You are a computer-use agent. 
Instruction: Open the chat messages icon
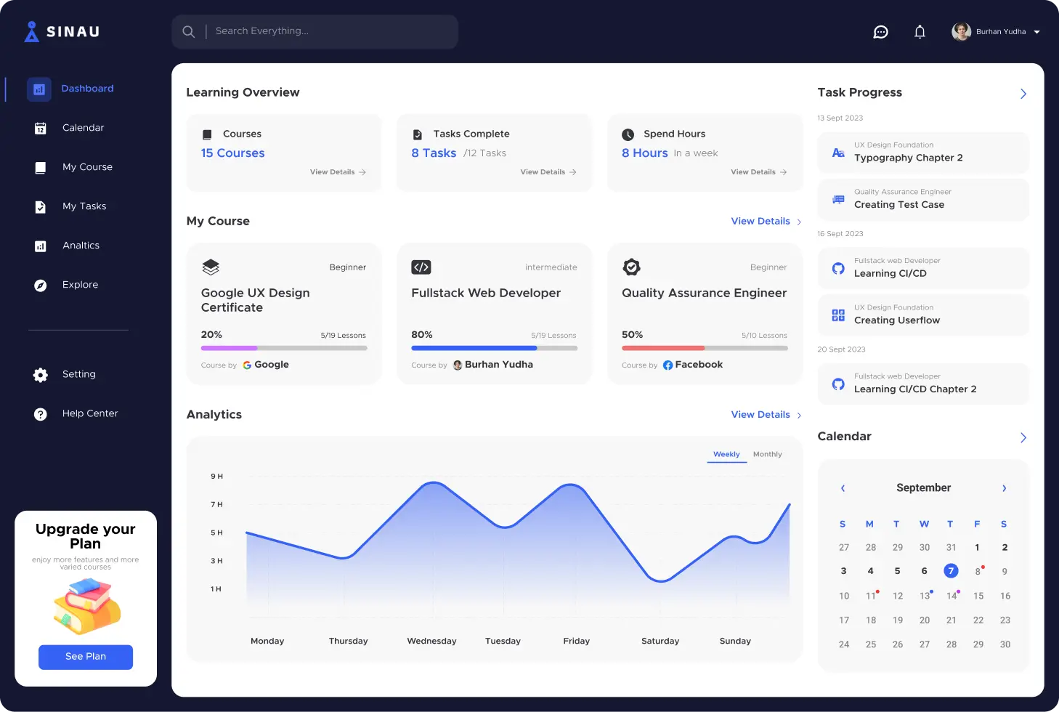(x=880, y=32)
